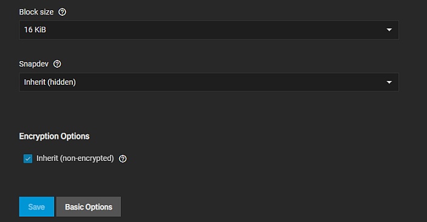This screenshot has height=222, width=427.
Task: Switch back to Basic Options
Action: 89,206
